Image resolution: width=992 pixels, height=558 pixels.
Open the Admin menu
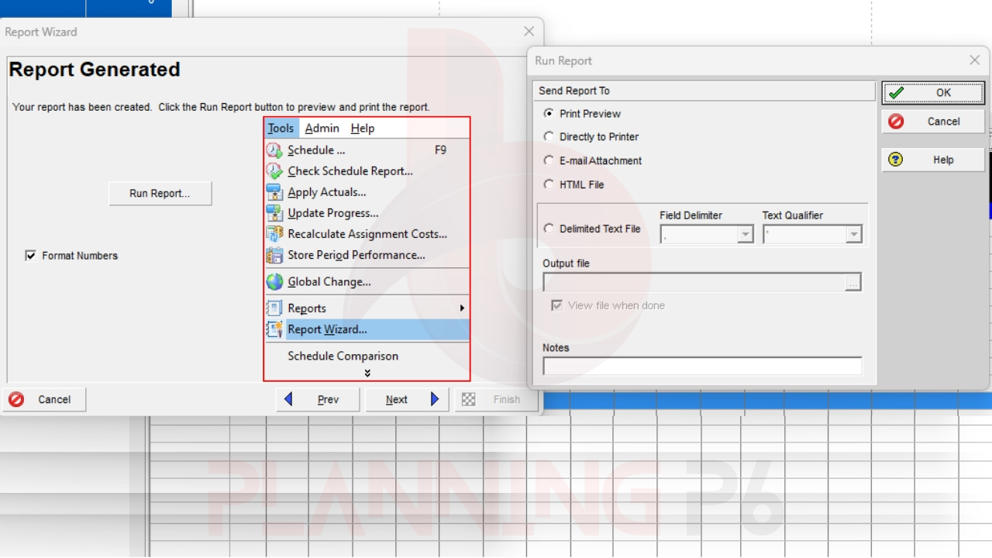click(322, 129)
